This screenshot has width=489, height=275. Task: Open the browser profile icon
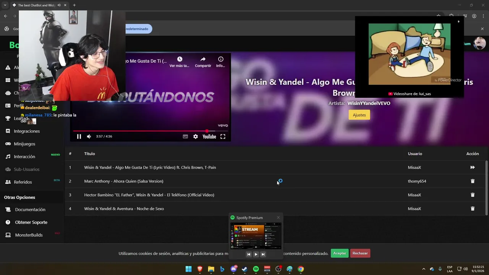(x=474, y=16)
